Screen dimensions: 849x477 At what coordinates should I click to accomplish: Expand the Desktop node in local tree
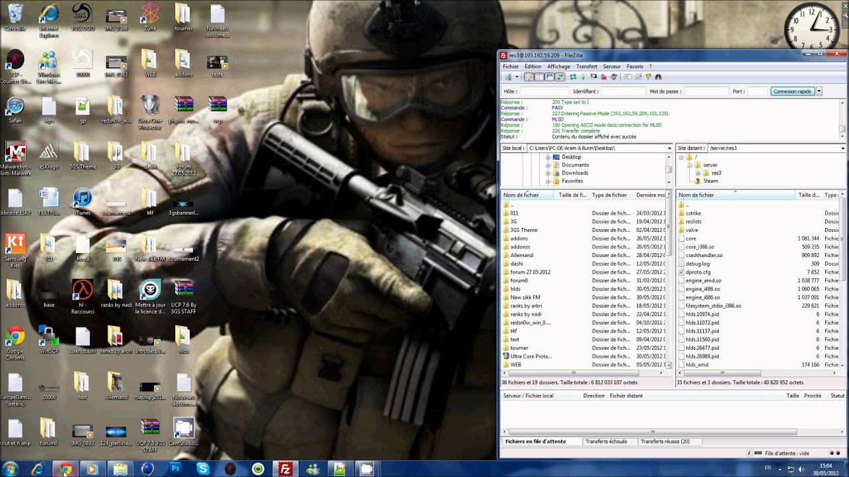click(549, 157)
